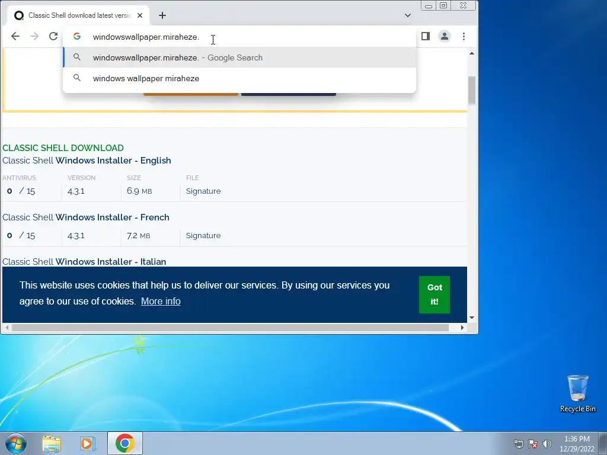Open Chrome's three-dot menu
Image resolution: width=607 pixels, height=455 pixels.
pos(464,36)
